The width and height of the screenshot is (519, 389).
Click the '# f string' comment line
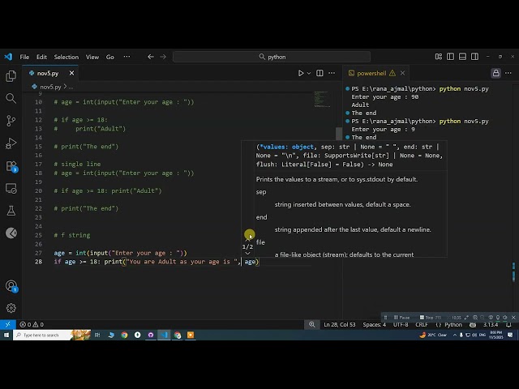point(72,235)
